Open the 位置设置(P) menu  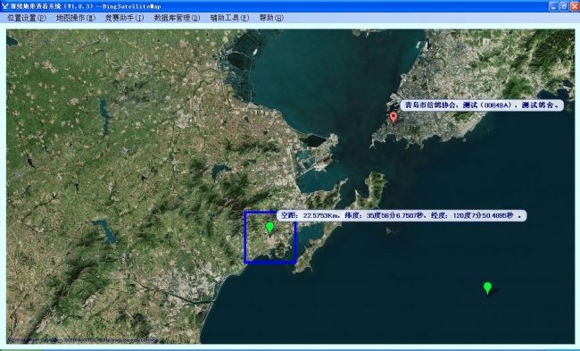(27, 18)
